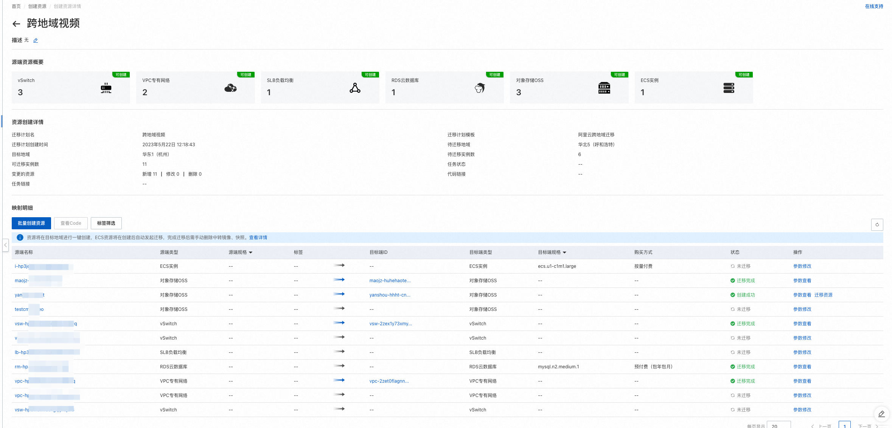Screen dimensions: 892x428
Task: Open the 每页显示 page size selector
Action: point(779,426)
